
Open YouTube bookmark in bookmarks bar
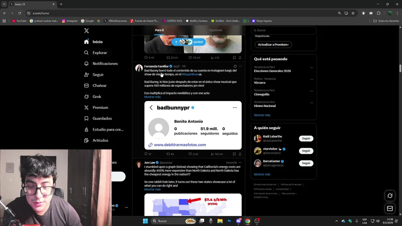click(19, 21)
